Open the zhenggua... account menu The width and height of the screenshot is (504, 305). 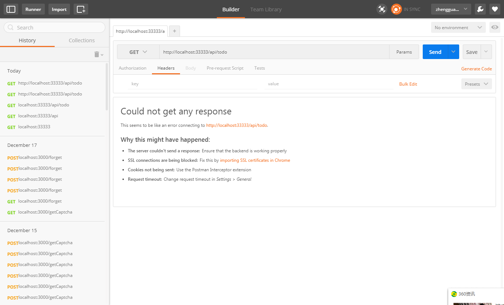coord(451,9)
